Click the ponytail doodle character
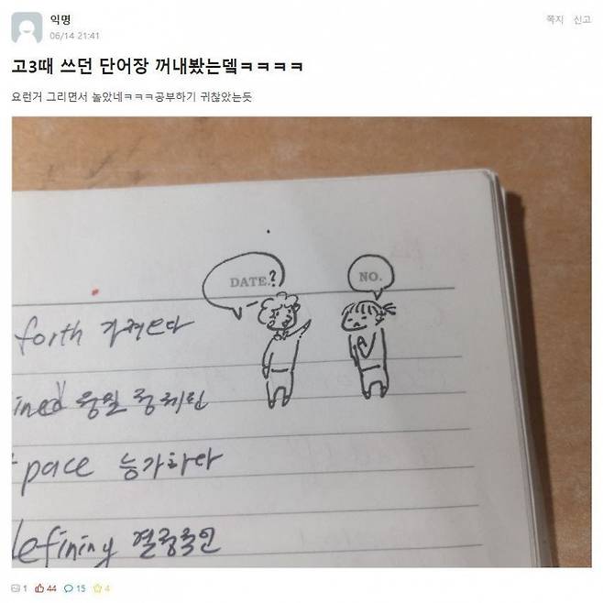The height and width of the screenshot is (603, 603). pos(368,349)
